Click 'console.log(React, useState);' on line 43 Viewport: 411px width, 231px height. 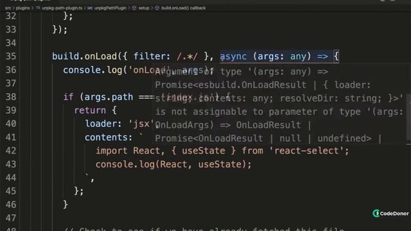[x=173, y=164]
